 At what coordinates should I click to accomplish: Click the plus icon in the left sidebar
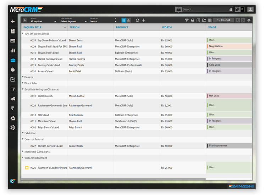pos(13,21)
